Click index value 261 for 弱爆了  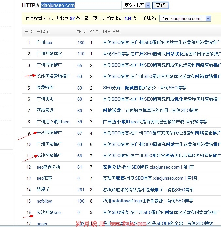[x=81, y=190]
